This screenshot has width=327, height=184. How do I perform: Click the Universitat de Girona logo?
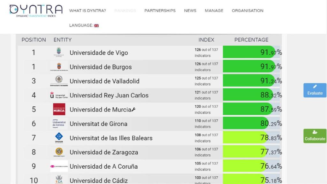[59, 123]
